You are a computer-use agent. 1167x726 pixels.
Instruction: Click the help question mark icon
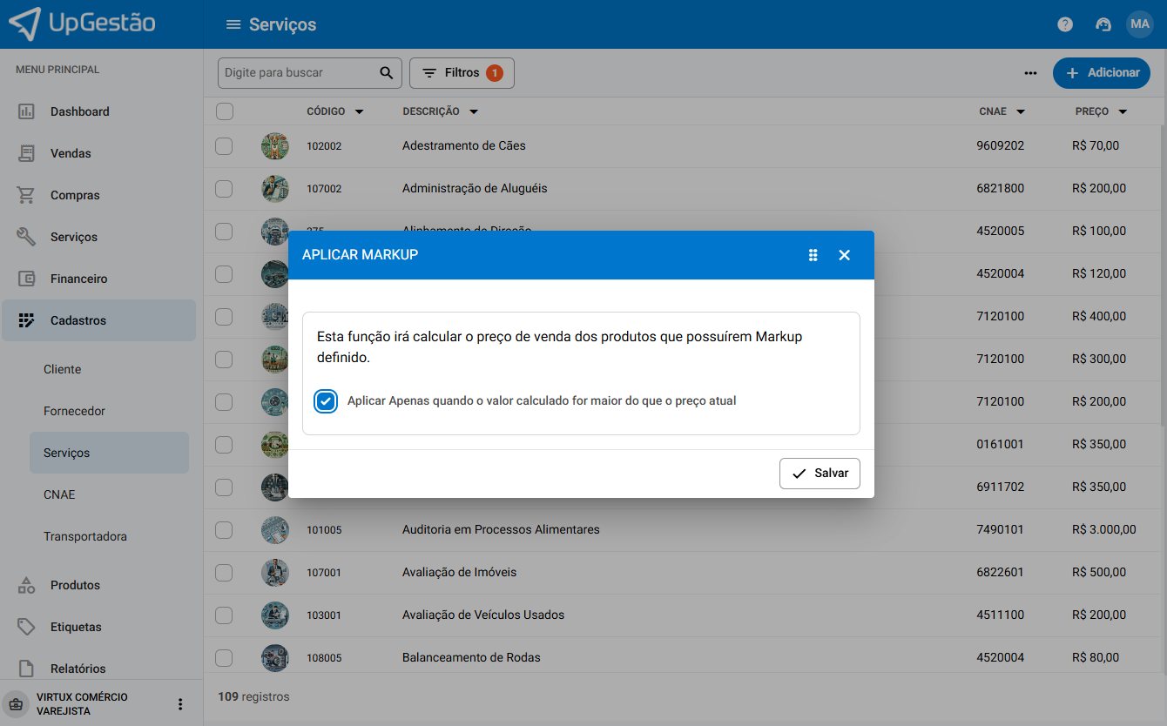coord(1065,24)
